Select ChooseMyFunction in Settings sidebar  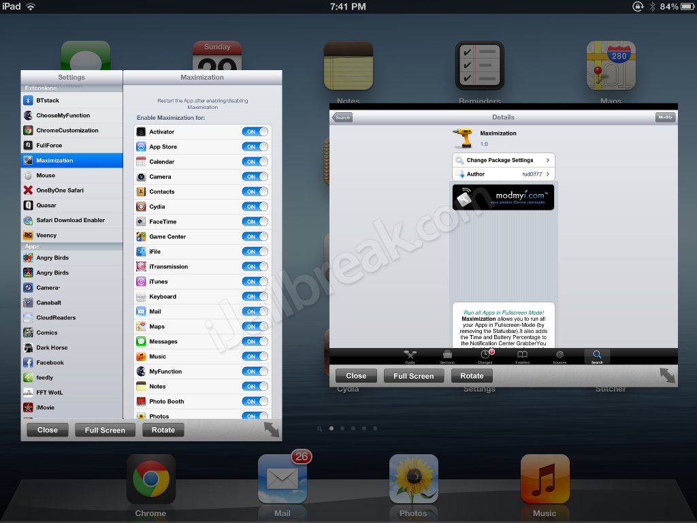(x=71, y=116)
